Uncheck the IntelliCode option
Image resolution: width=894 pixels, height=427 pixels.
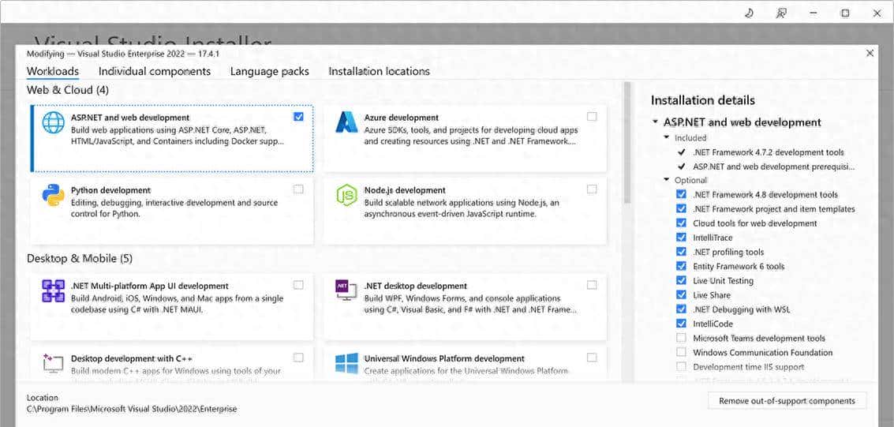(681, 324)
